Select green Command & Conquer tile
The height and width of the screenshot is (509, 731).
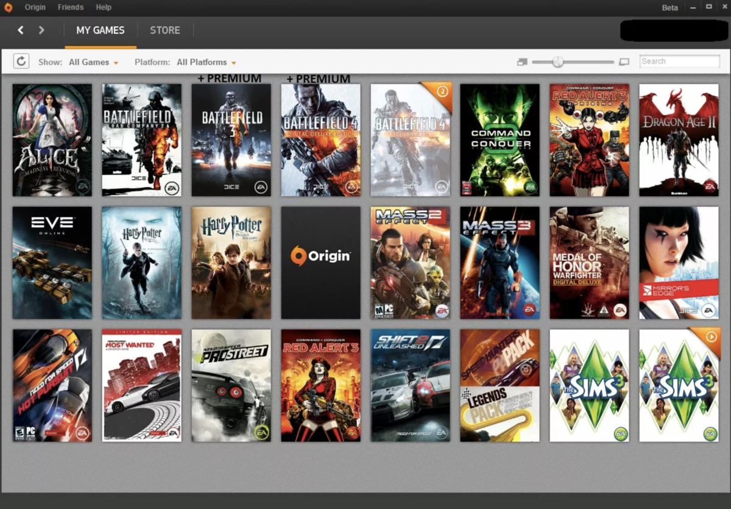click(x=500, y=140)
